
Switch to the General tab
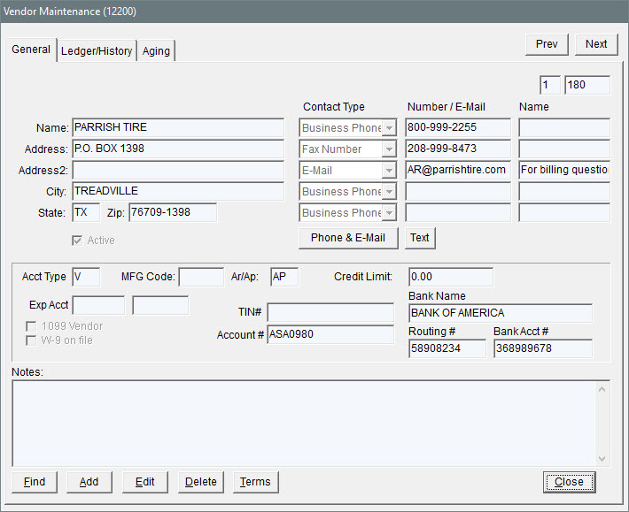[31, 50]
